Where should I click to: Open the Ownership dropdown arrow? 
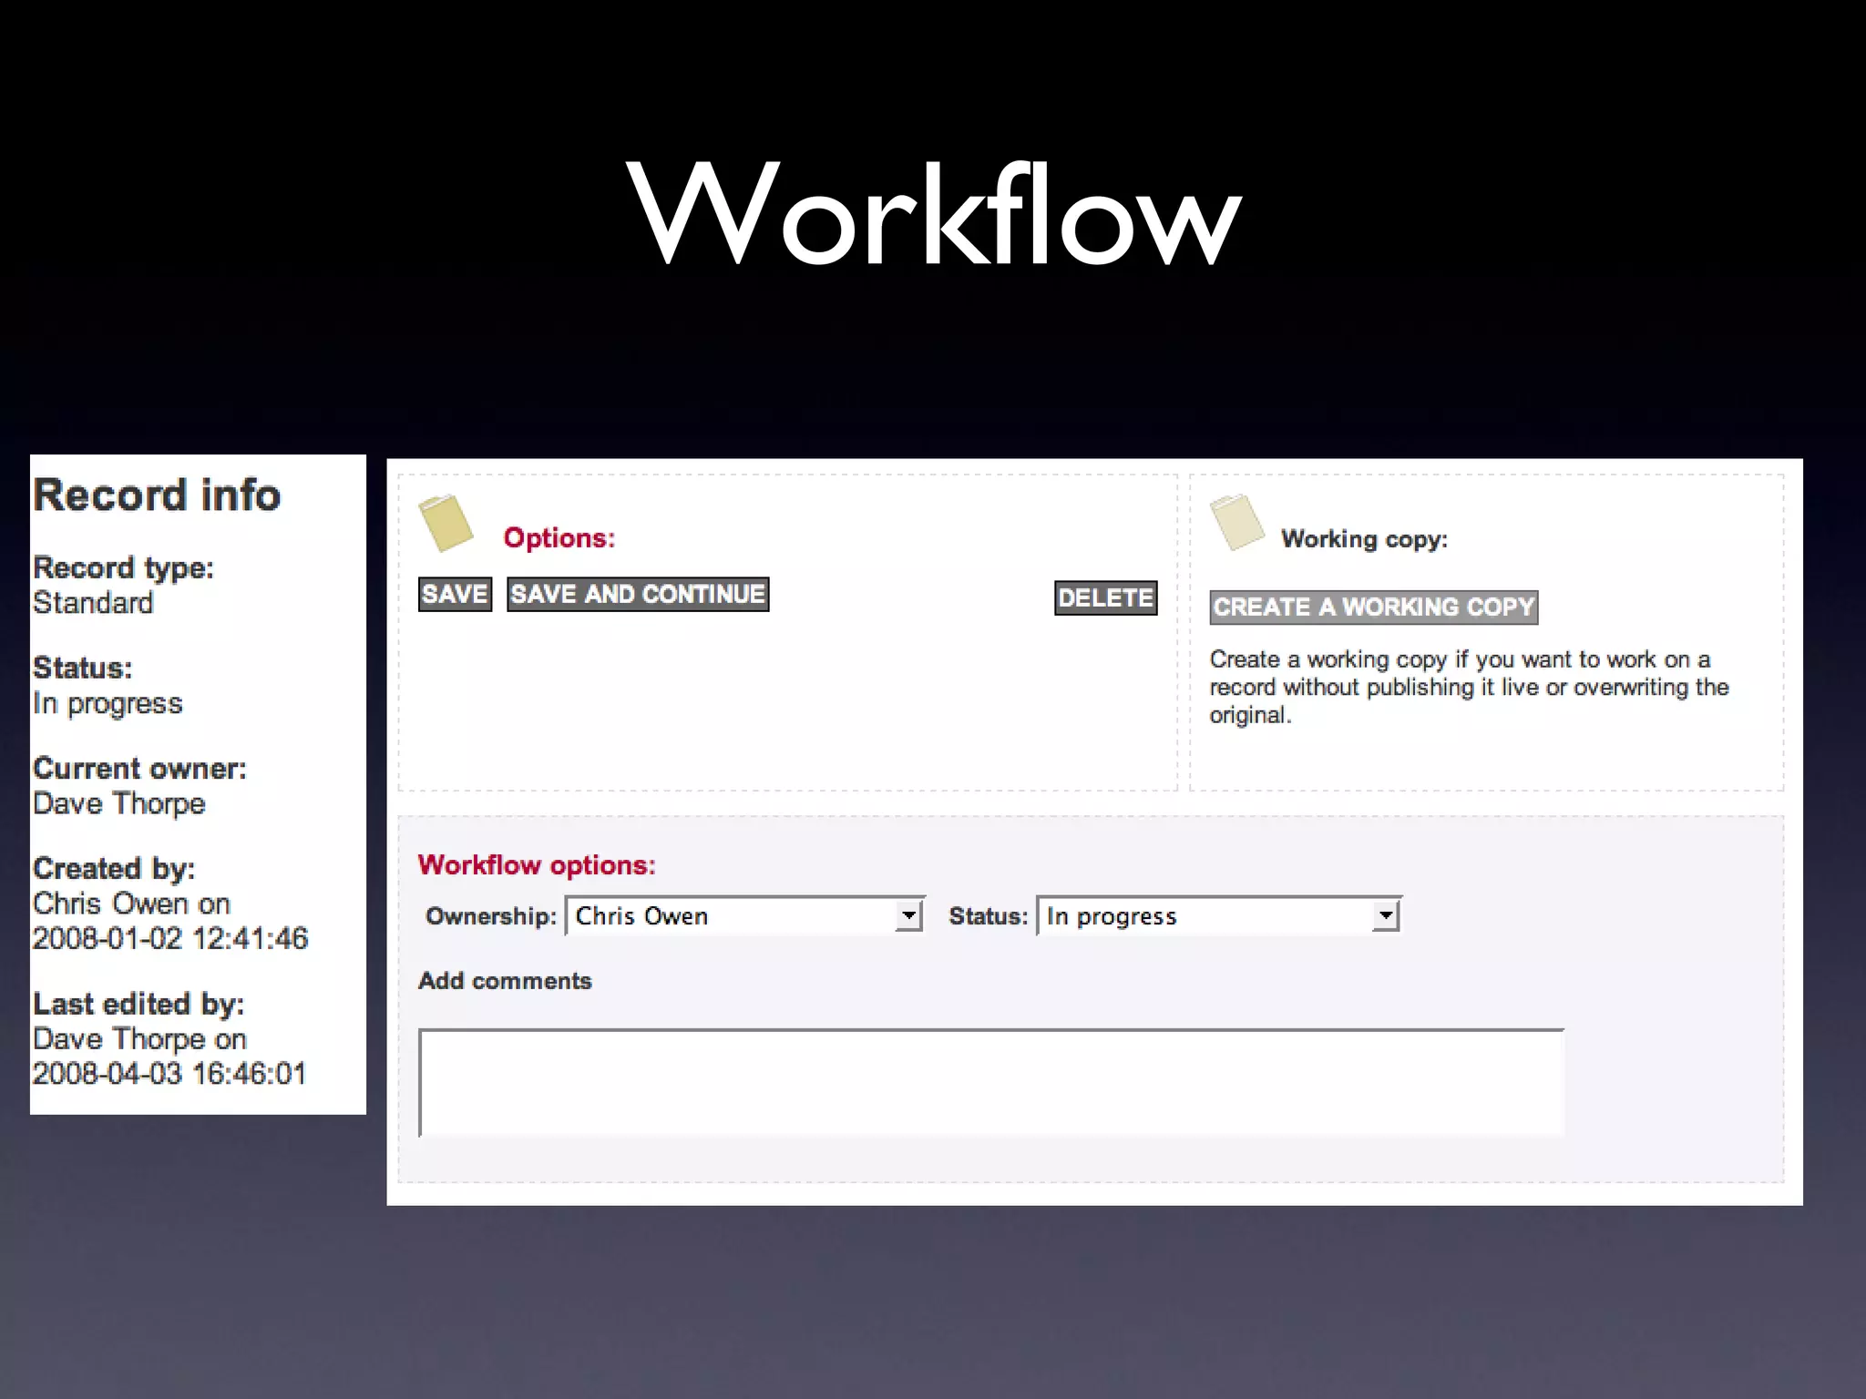pyautogui.click(x=908, y=915)
